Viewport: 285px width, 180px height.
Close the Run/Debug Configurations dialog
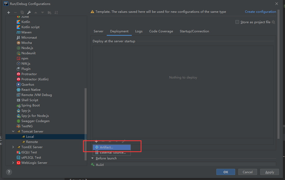(x=277, y=4)
